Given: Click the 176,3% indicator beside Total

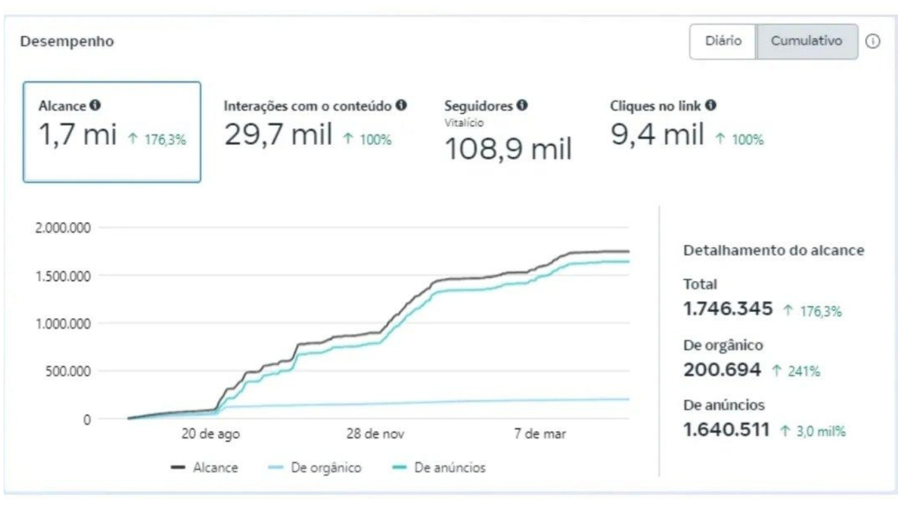Looking at the screenshot, I should [813, 311].
